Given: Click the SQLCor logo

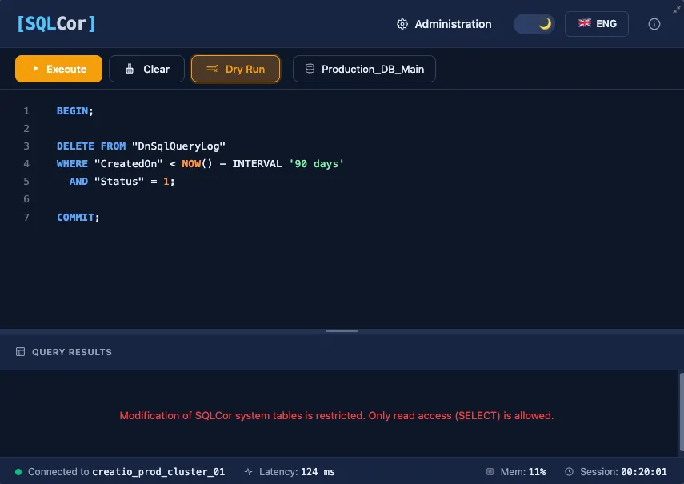Looking at the screenshot, I should click(x=56, y=23).
